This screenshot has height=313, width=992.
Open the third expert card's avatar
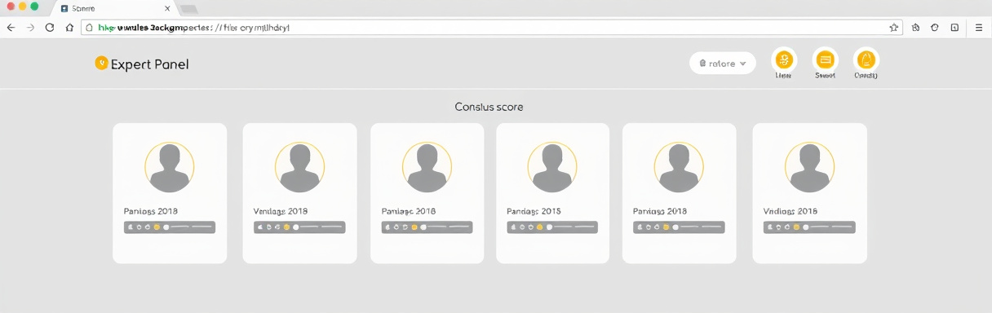427,167
